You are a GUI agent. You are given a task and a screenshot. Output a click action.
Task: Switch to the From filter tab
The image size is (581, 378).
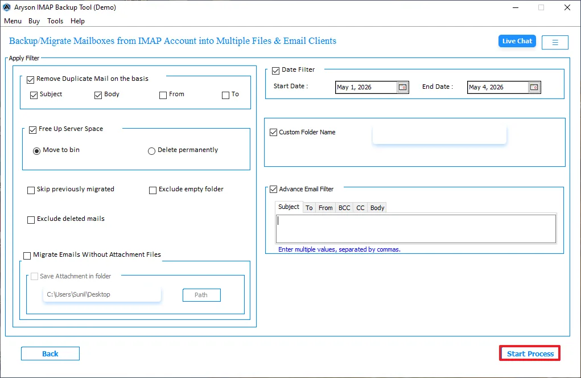[325, 208]
